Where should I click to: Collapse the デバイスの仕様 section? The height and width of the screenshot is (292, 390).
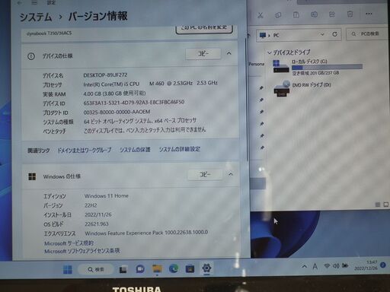click(x=229, y=53)
